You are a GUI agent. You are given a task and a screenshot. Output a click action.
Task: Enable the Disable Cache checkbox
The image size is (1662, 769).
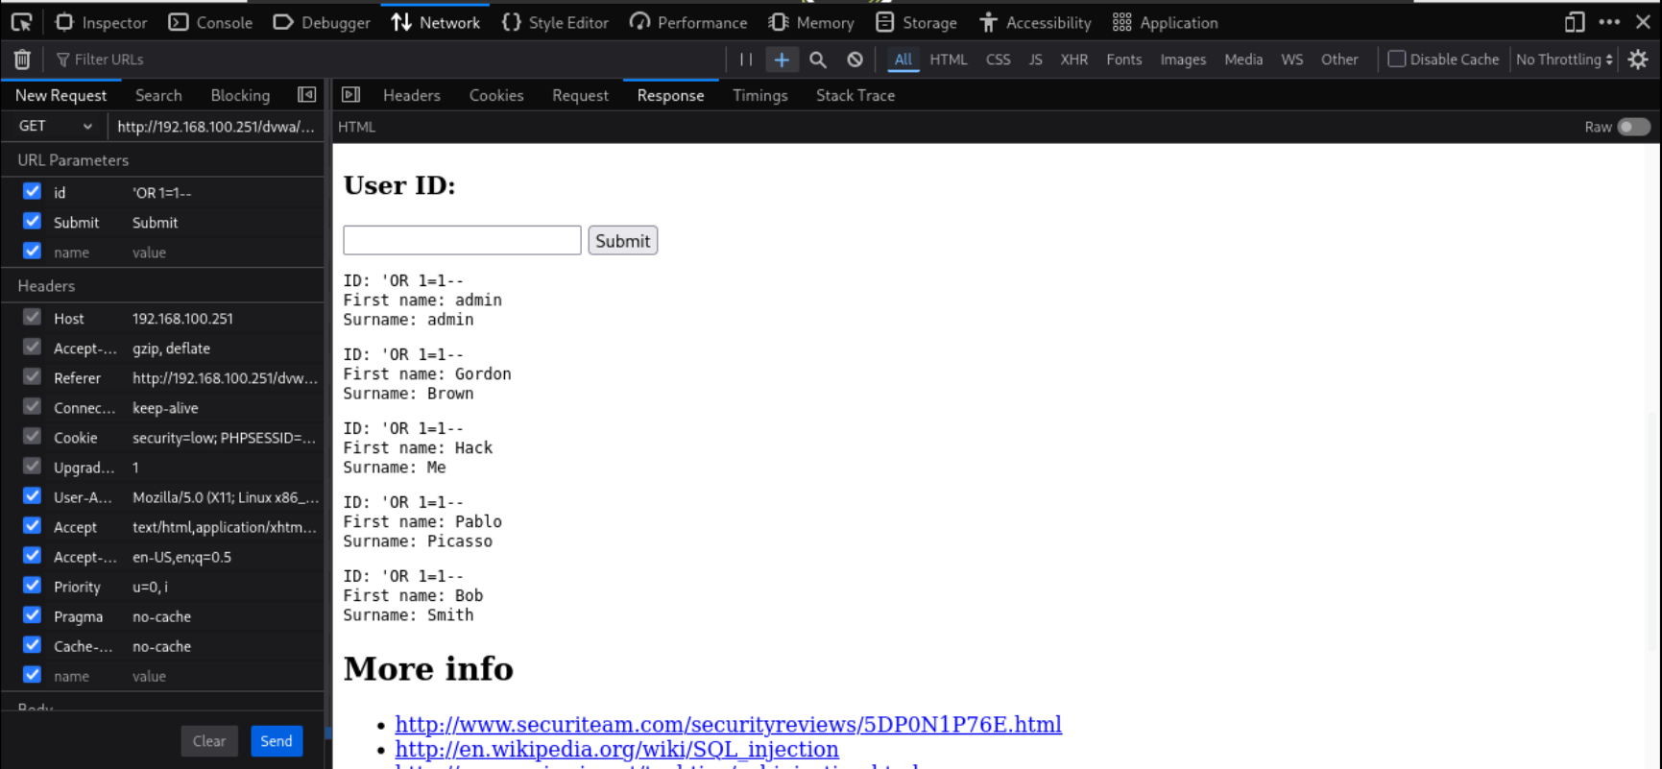[1397, 60]
